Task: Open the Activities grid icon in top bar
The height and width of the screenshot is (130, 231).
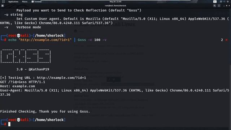Action: [x=3, y=1]
